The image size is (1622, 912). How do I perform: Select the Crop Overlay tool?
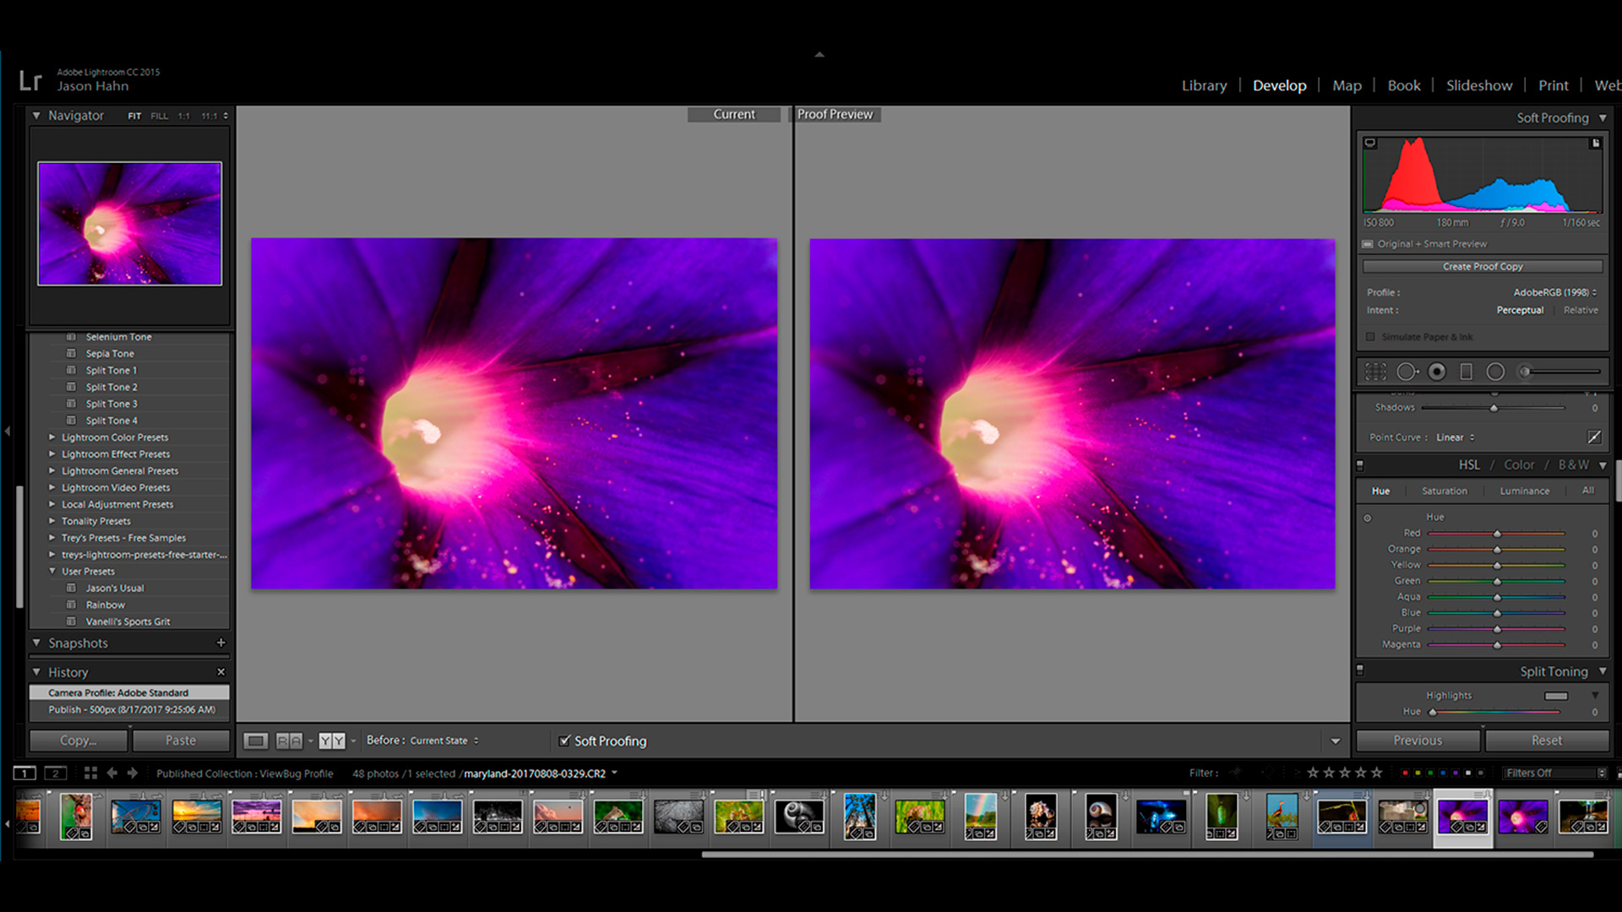pyautogui.click(x=1375, y=372)
